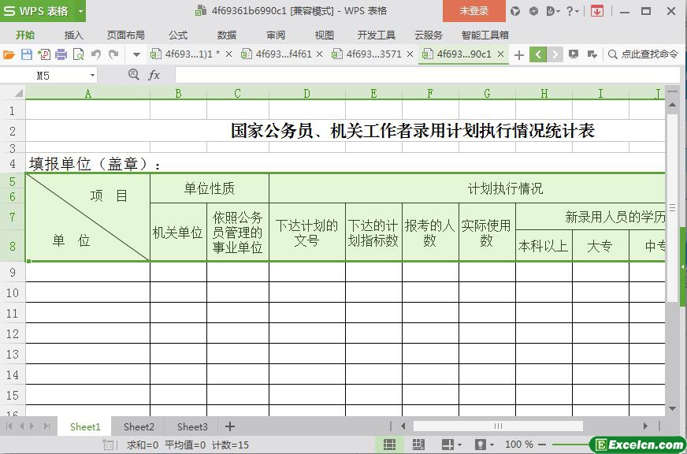The width and height of the screenshot is (687, 454).
Task: Open the 插入 ribbon tab
Action: click(x=73, y=35)
